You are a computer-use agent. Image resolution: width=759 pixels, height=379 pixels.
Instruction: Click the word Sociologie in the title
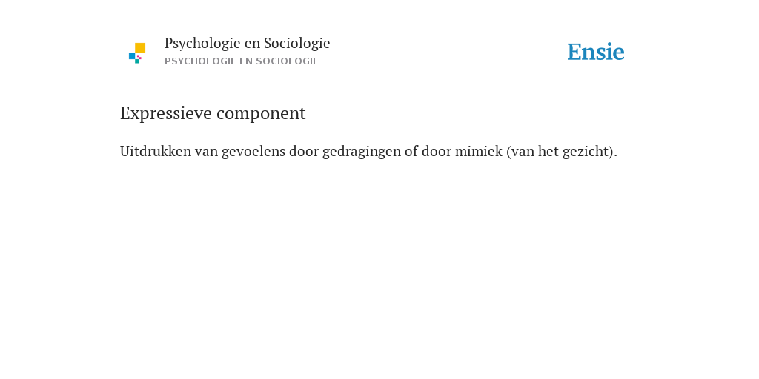coord(296,44)
